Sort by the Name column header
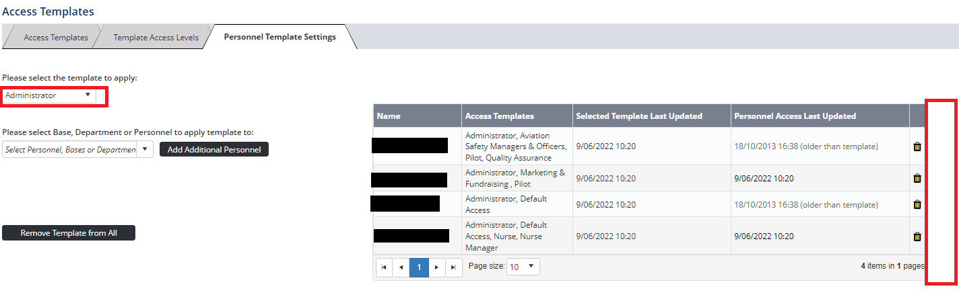 389,116
